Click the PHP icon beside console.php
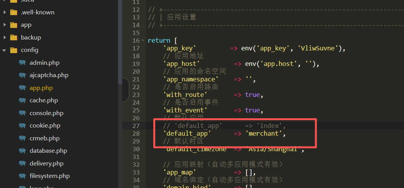Screen dimensions: 404x188 (x=23, y=113)
